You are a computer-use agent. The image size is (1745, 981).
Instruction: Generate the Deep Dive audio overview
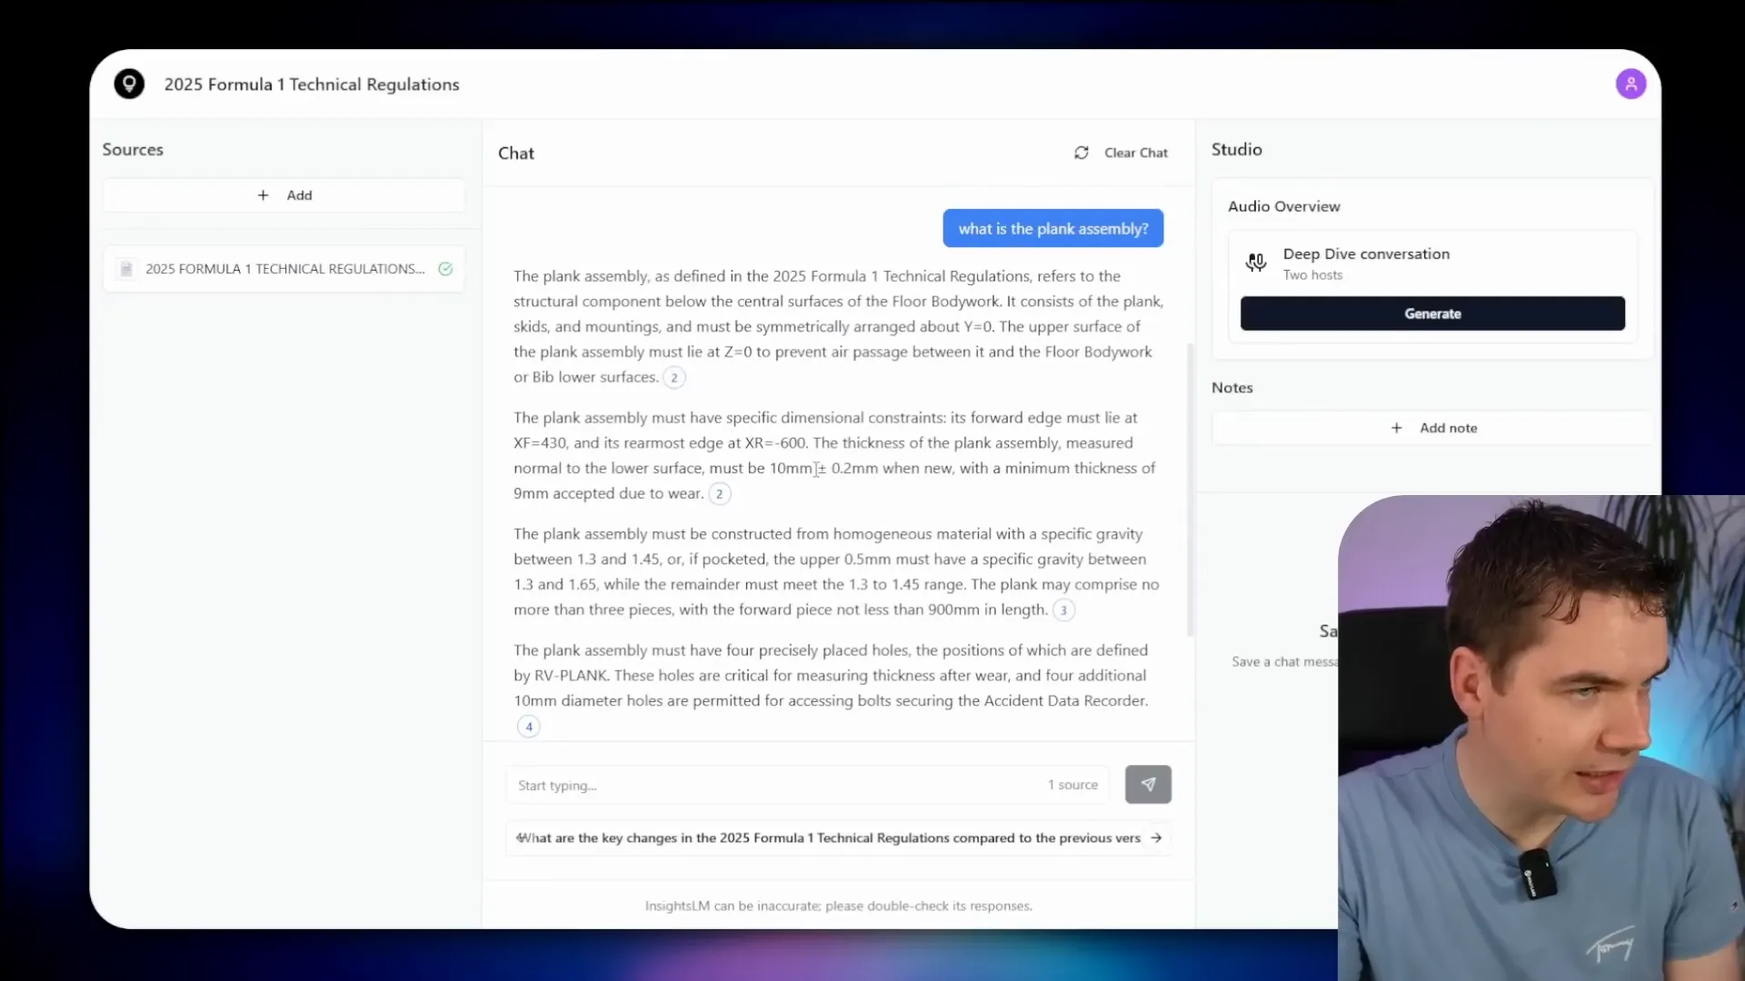click(1432, 313)
